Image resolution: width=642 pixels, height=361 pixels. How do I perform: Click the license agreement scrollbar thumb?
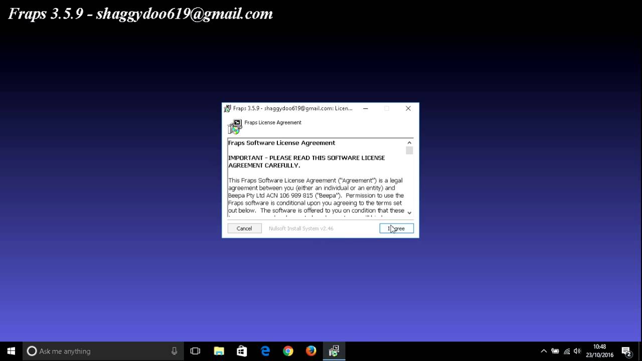(409, 150)
